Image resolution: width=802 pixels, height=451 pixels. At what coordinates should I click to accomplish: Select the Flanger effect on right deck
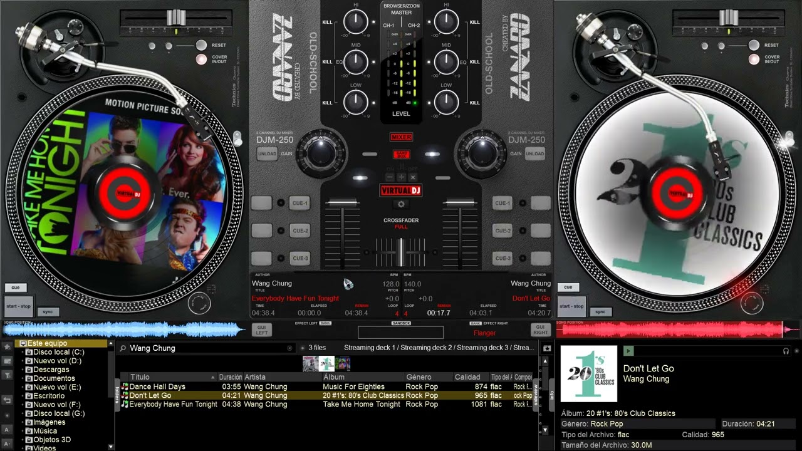tap(484, 333)
